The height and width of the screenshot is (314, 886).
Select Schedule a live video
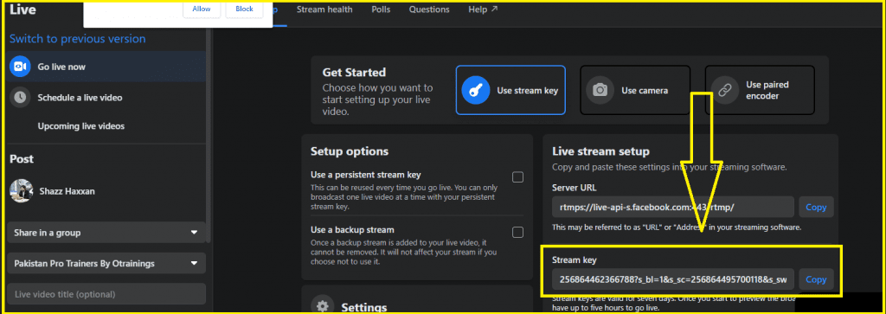[x=107, y=98]
